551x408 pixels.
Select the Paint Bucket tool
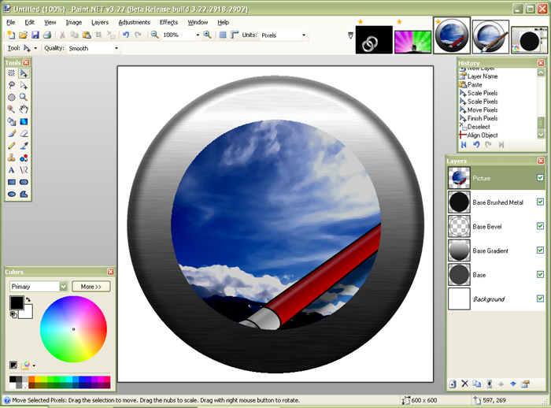point(12,122)
